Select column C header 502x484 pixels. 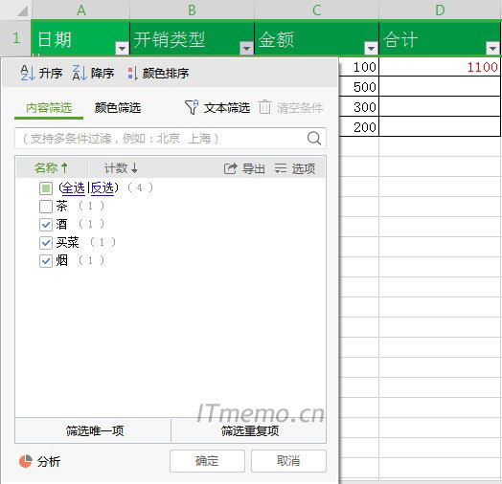[316, 10]
